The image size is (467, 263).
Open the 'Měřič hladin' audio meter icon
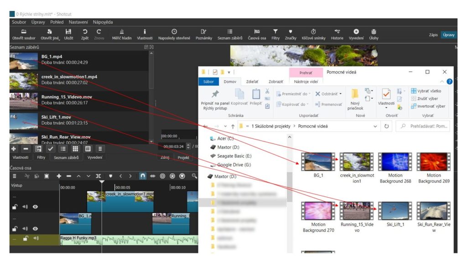(121, 34)
